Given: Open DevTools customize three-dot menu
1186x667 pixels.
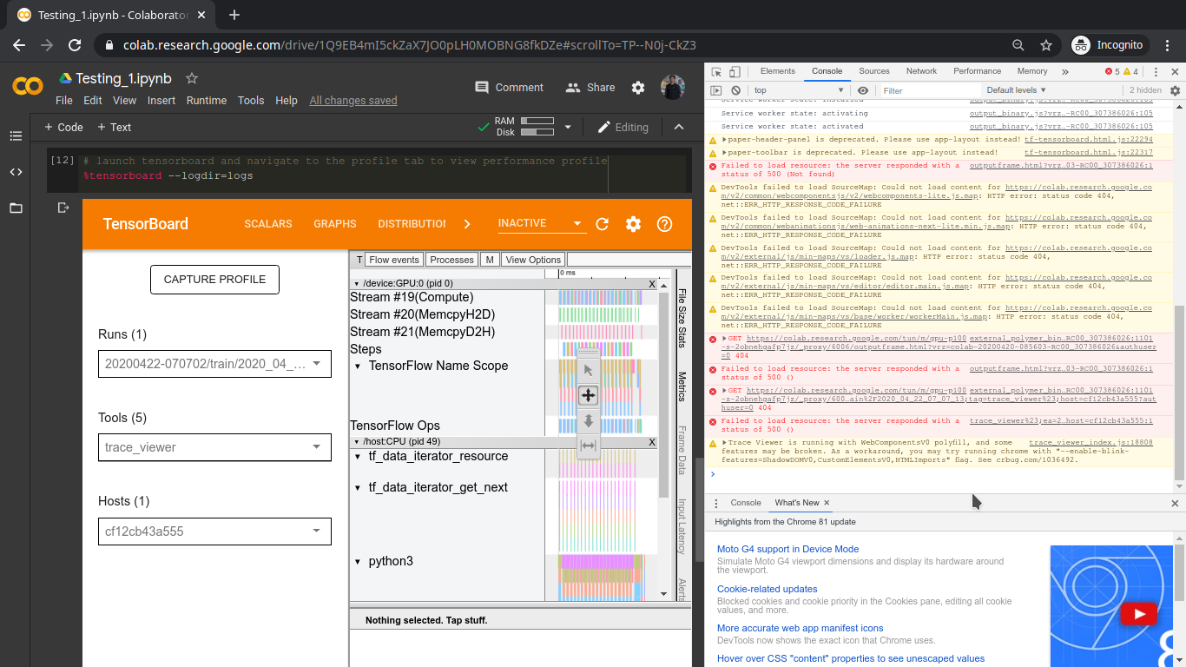Looking at the screenshot, I should pos(1156,72).
